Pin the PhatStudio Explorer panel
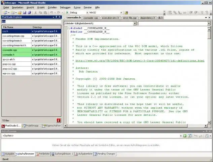The width and height of the screenshot is (213, 162). point(57,17)
